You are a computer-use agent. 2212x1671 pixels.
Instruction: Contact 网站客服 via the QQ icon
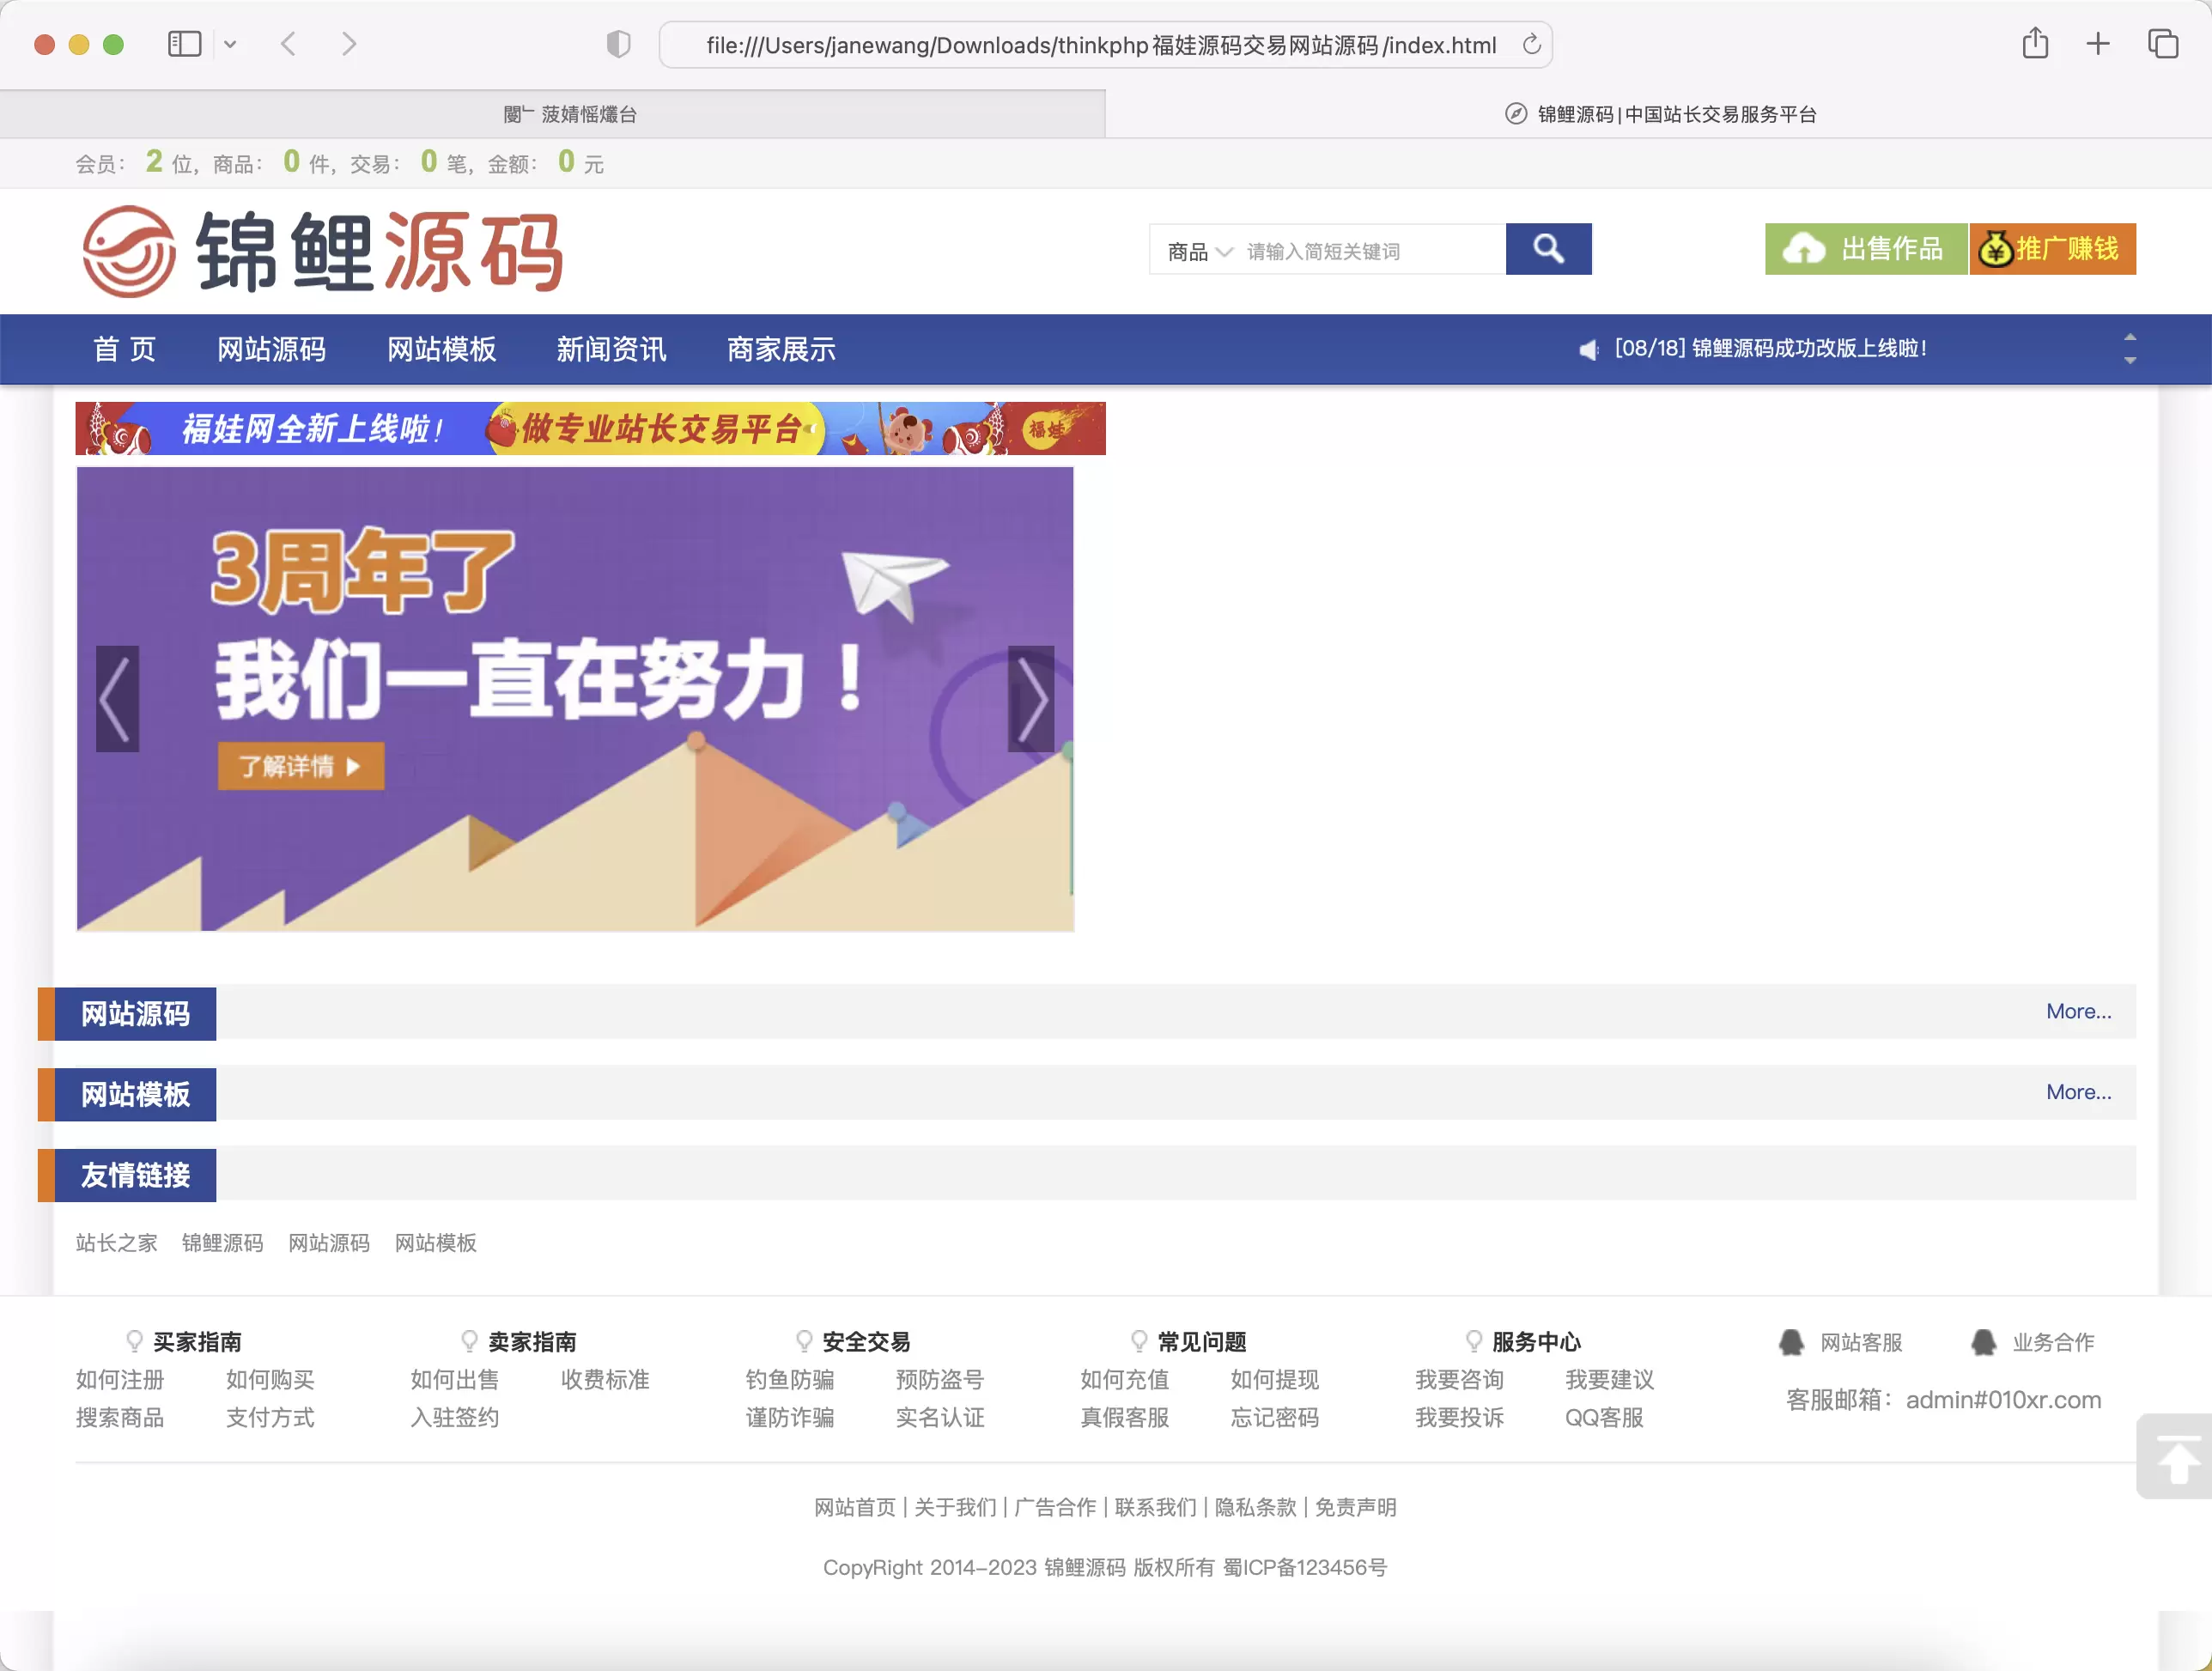1791,1342
